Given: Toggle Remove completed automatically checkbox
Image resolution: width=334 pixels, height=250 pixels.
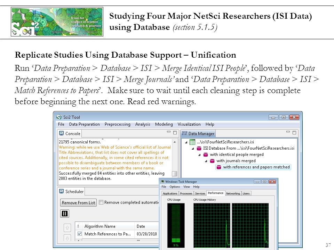Looking at the screenshot, I should pyautogui.click(x=101, y=202).
